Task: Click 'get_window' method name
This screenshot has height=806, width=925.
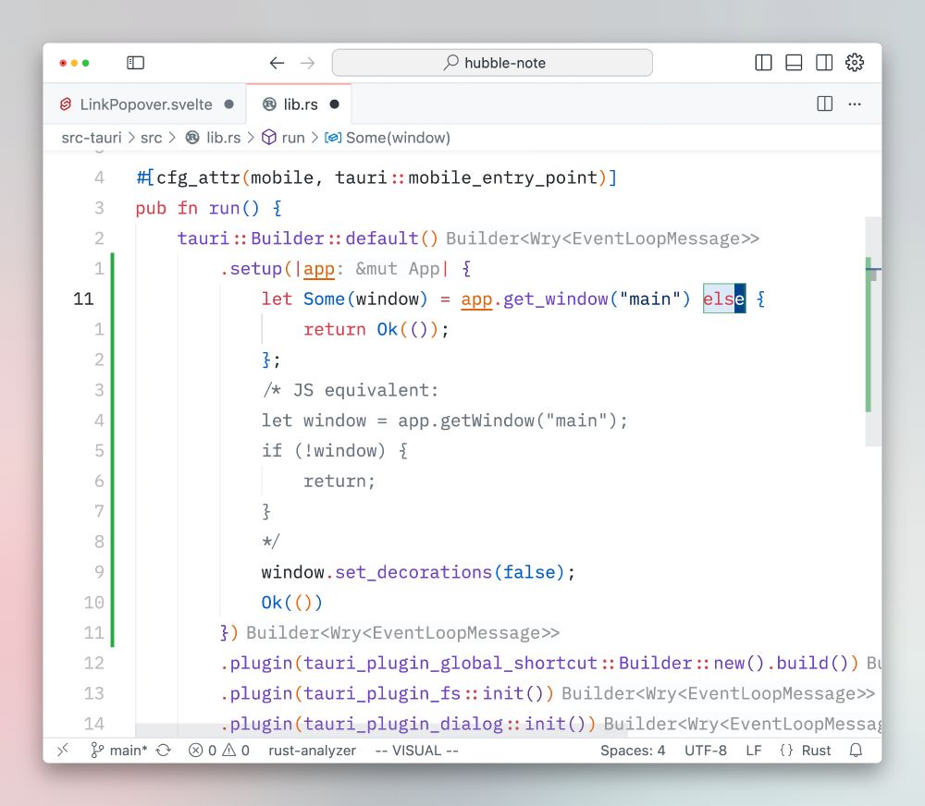Action: click(555, 299)
